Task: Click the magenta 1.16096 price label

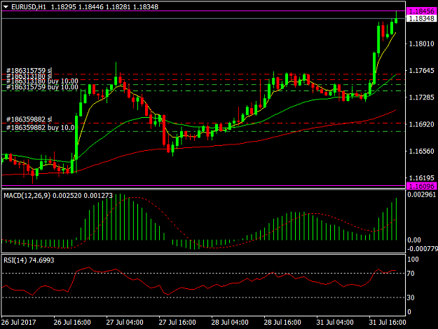Action: (x=421, y=186)
